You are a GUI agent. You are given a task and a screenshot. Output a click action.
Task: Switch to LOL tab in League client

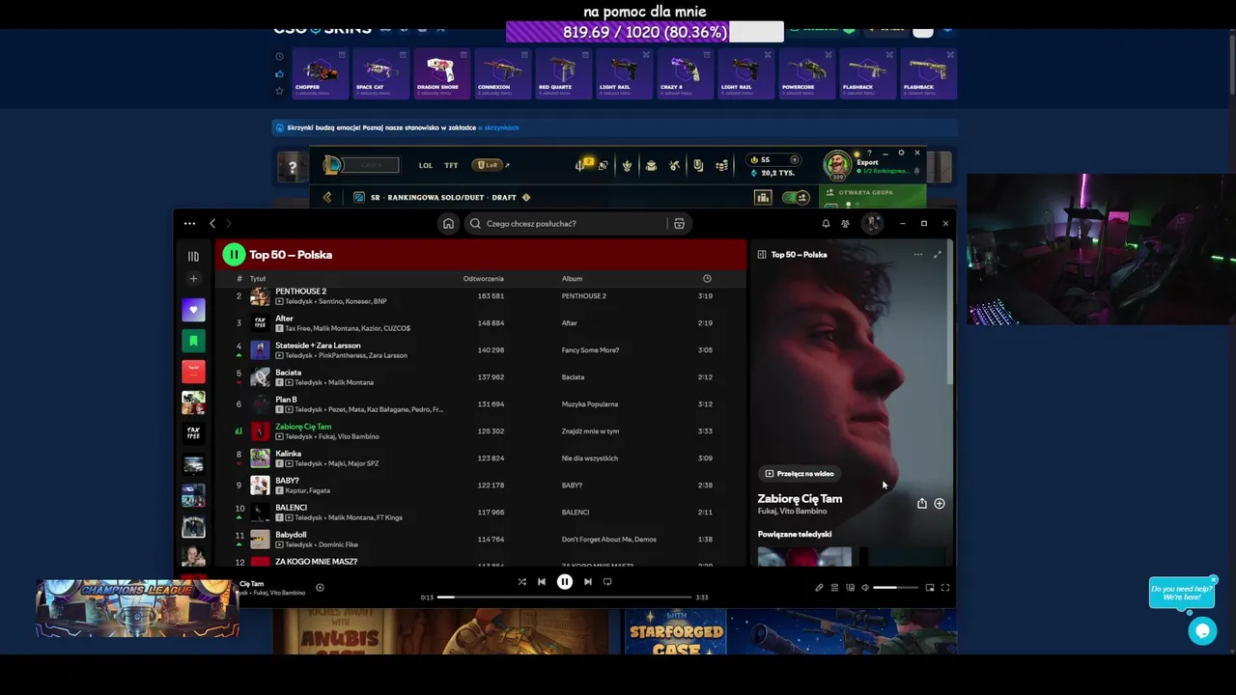point(426,165)
